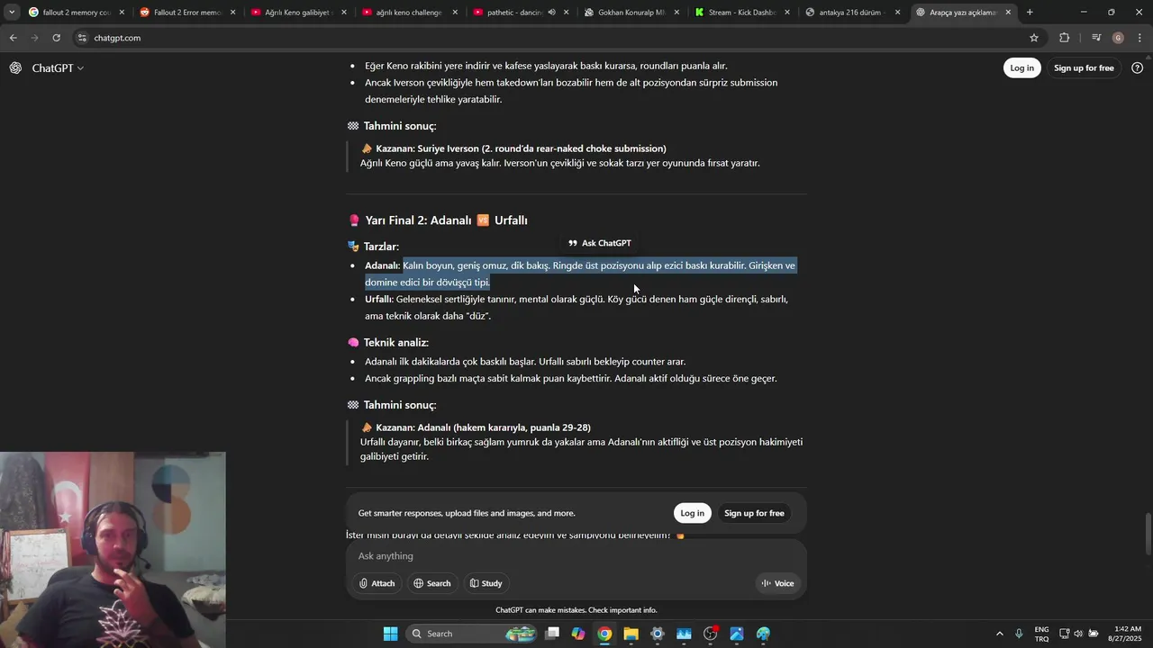Switch to the 'pathetic - dancing' tab
Screen dimensions: 1153x648
tap(509, 13)
